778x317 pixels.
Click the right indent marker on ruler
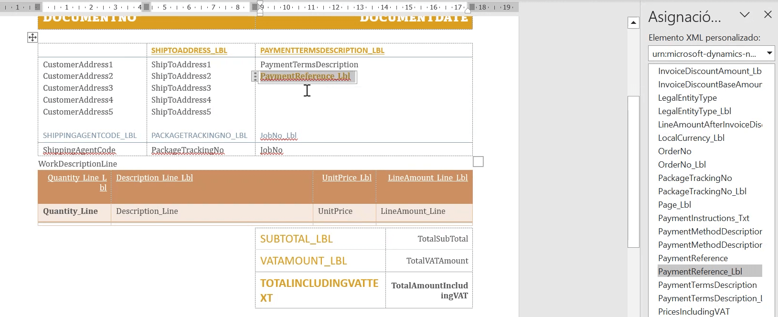click(x=468, y=11)
